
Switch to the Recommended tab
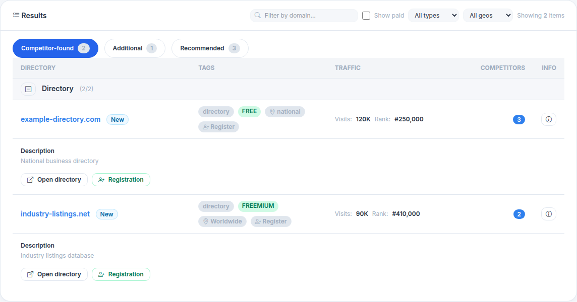(x=209, y=48)
